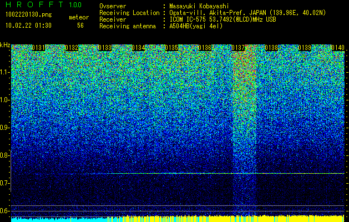The width and height of the screenshot is (349, 222).
Task: Click the version number 1.0.0
Action: click(x=75, y=5)
